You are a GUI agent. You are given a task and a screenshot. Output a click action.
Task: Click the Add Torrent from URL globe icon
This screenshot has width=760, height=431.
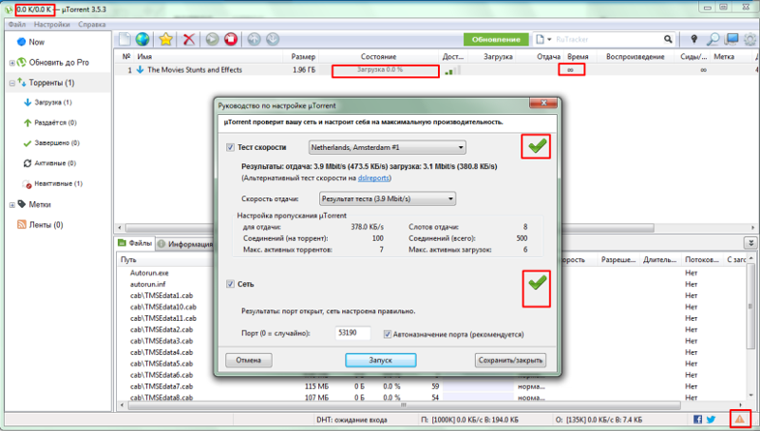142,39
